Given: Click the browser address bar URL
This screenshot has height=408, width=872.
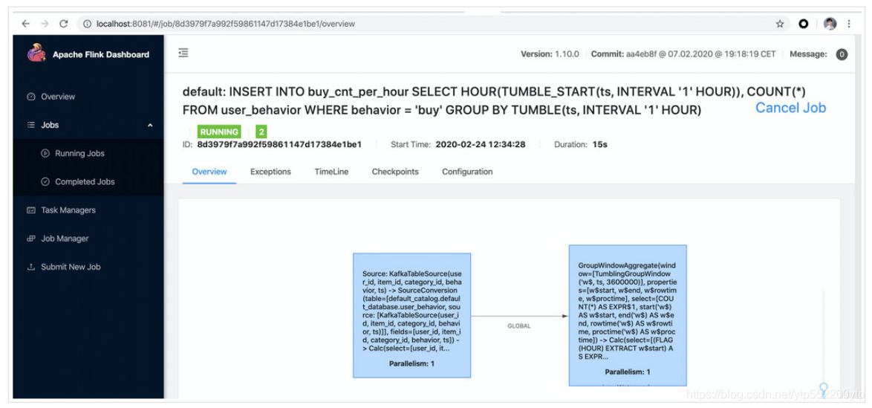Looking at the screenshot, I should pos(226,24).
